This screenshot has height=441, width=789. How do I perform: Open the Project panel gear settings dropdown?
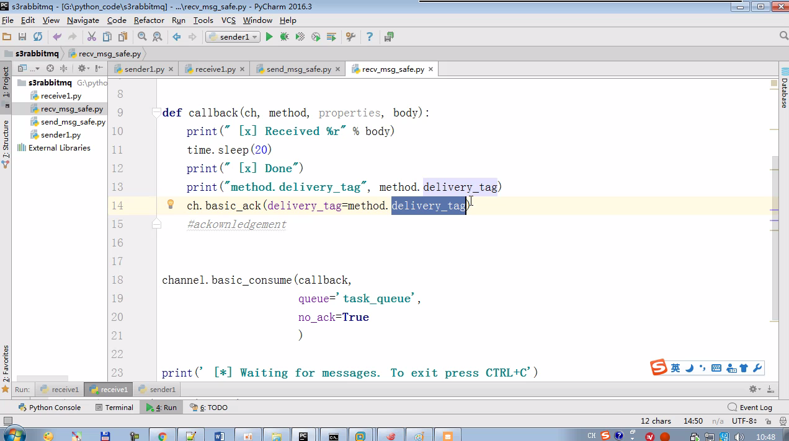[83, 69]
